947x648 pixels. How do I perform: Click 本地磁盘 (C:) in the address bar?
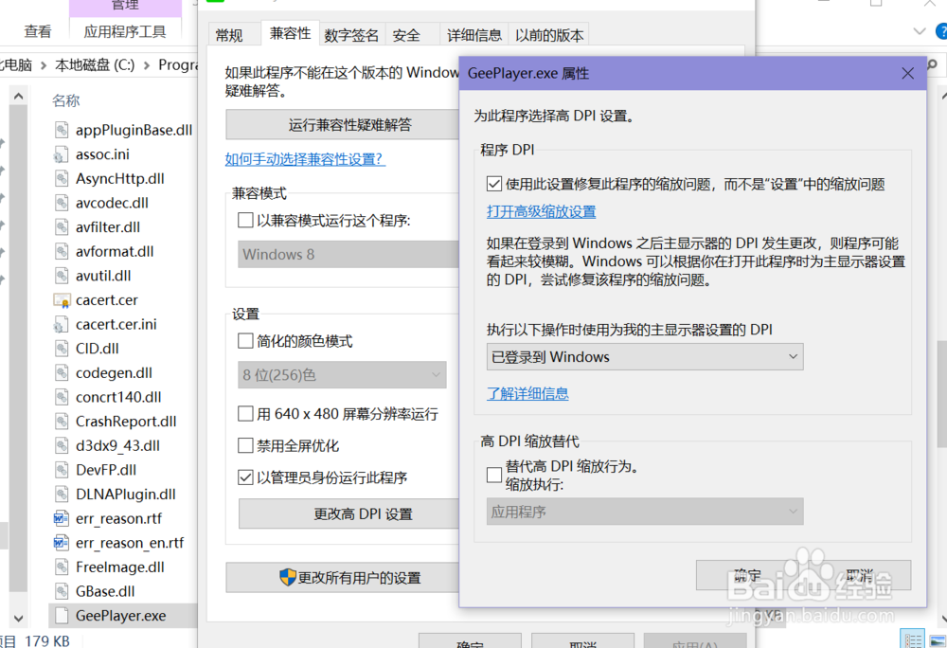(95, 65)
